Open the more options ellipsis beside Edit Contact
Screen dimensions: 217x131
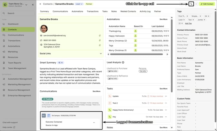coord(196,4)
